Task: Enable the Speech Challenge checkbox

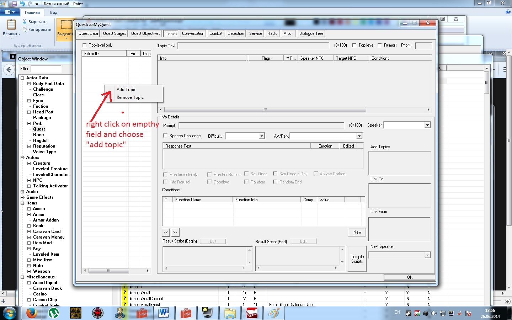Action: [x=165, y=136]
